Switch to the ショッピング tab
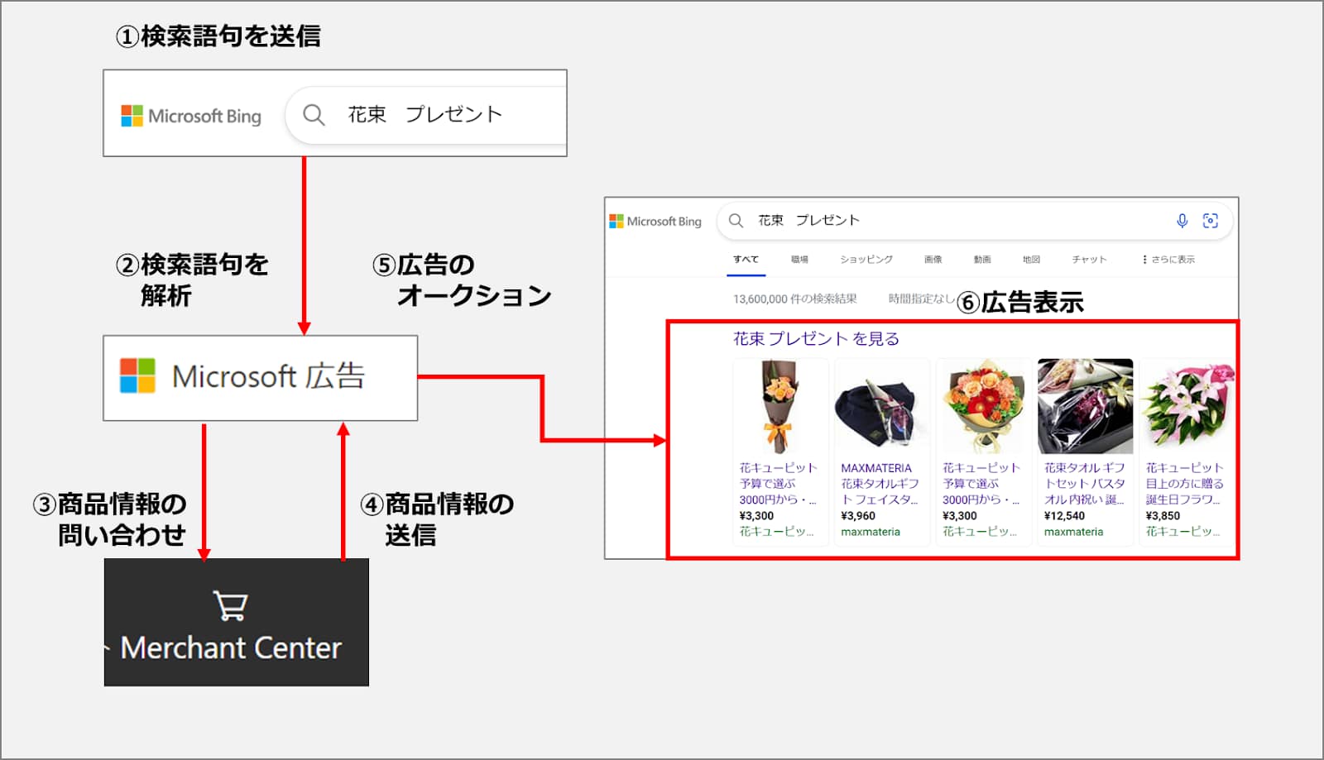This screenshot has height=760, width=1324. (x=866, y=260)
